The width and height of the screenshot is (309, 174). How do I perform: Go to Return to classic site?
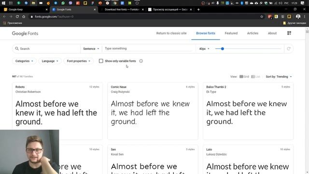[171, 33]
